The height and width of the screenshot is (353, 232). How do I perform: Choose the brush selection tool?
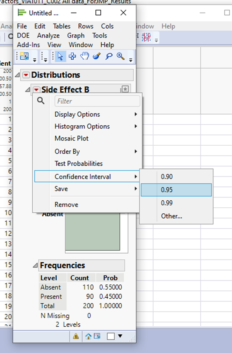coord(97,57)
